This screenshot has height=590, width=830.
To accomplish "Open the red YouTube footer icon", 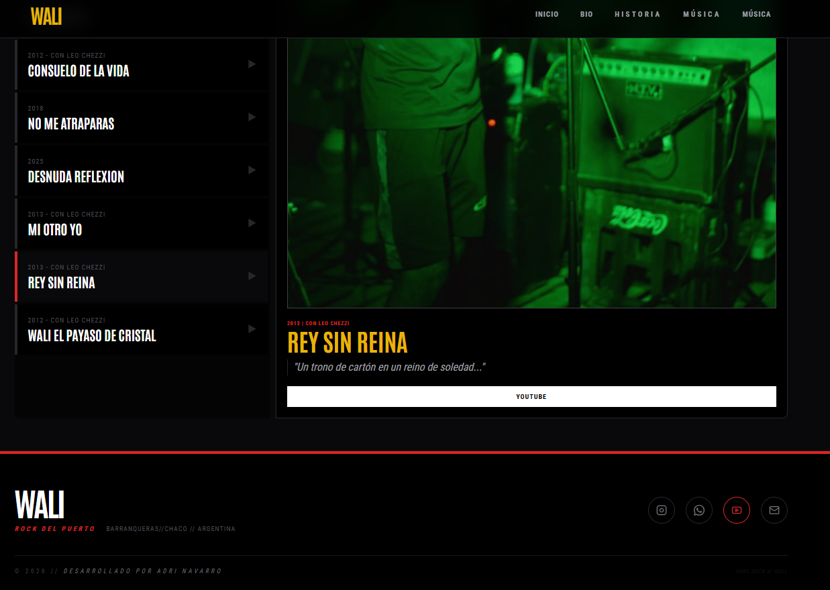I will point(736,510).
